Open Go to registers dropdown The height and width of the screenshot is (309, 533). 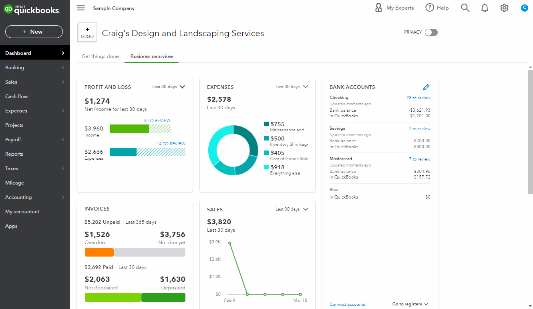410,304
